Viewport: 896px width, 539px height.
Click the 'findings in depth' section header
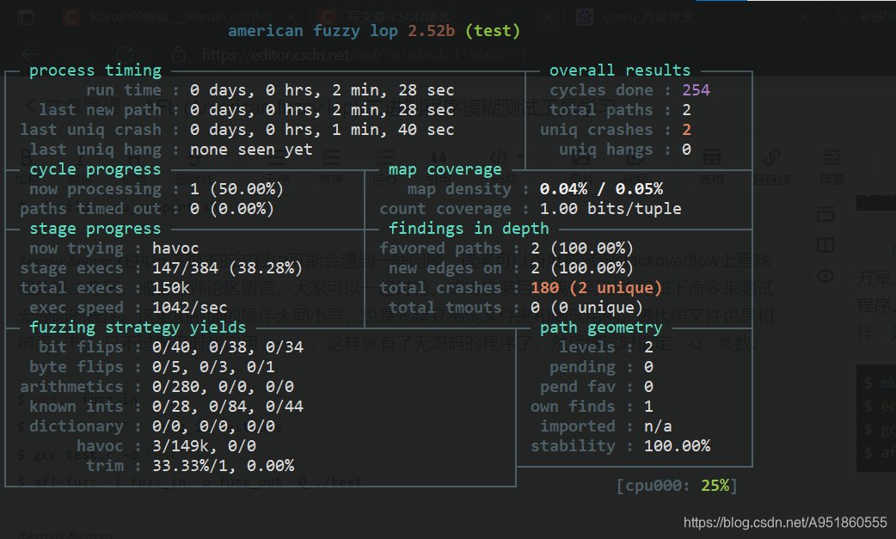[469, 229]
